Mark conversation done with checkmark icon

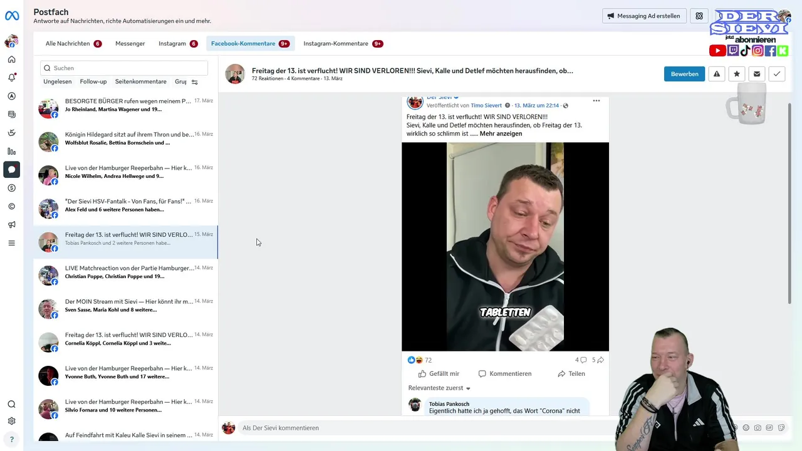pos(777,74)
